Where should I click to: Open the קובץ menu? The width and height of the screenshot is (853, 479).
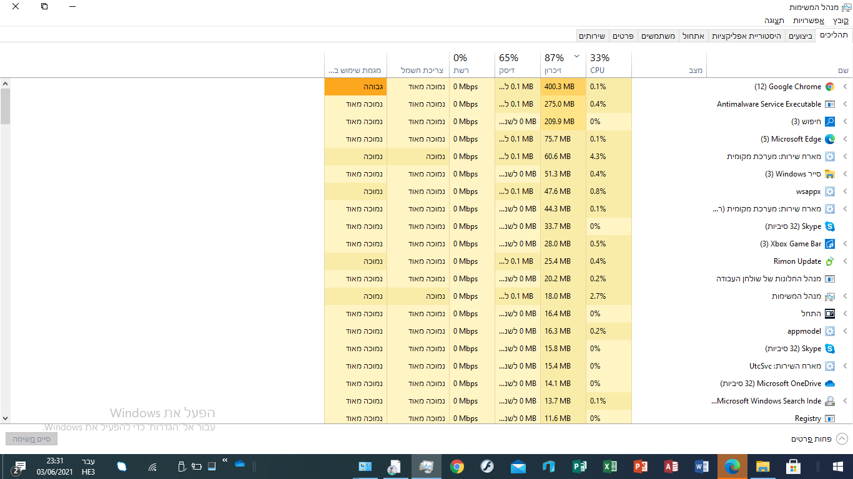841,21
